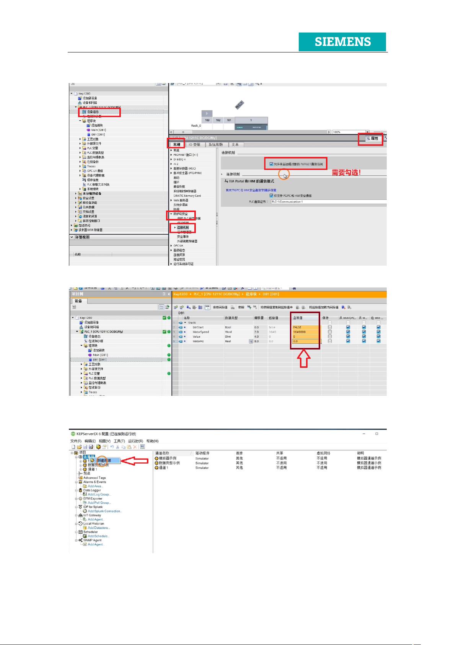Collapse the 程序块 folder in second project tree
This screenshot has height=645, width=456.
(81, 346)
